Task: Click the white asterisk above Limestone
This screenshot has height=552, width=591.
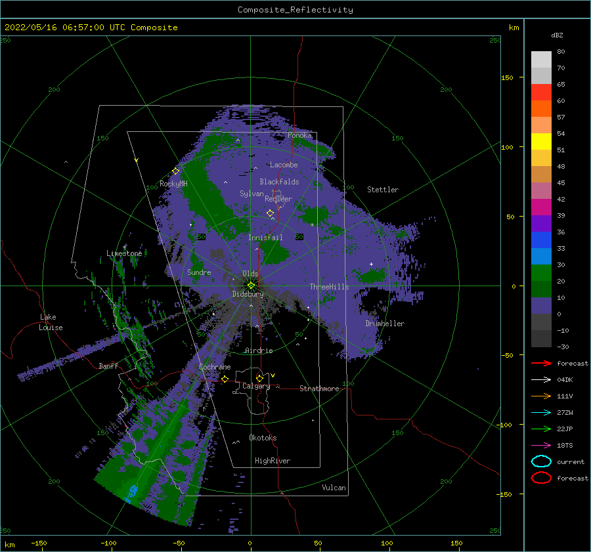Action: (x=125, y=247)
